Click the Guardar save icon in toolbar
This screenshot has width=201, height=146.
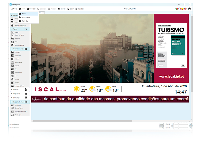(31, 9)
